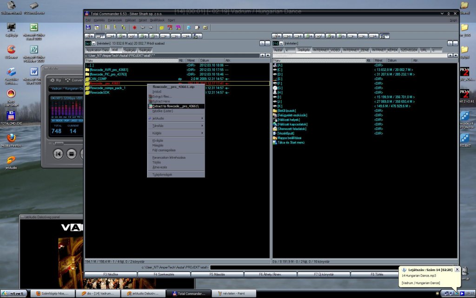
Task: Open the FTP connect toolbar icon
Action: click(170, 27)
